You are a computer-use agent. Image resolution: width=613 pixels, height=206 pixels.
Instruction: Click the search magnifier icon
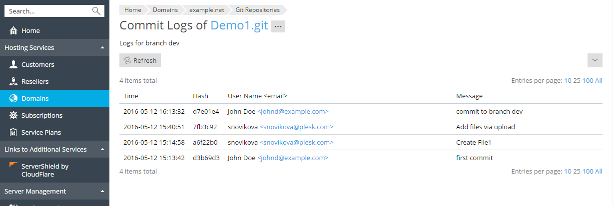click(96, 11)
